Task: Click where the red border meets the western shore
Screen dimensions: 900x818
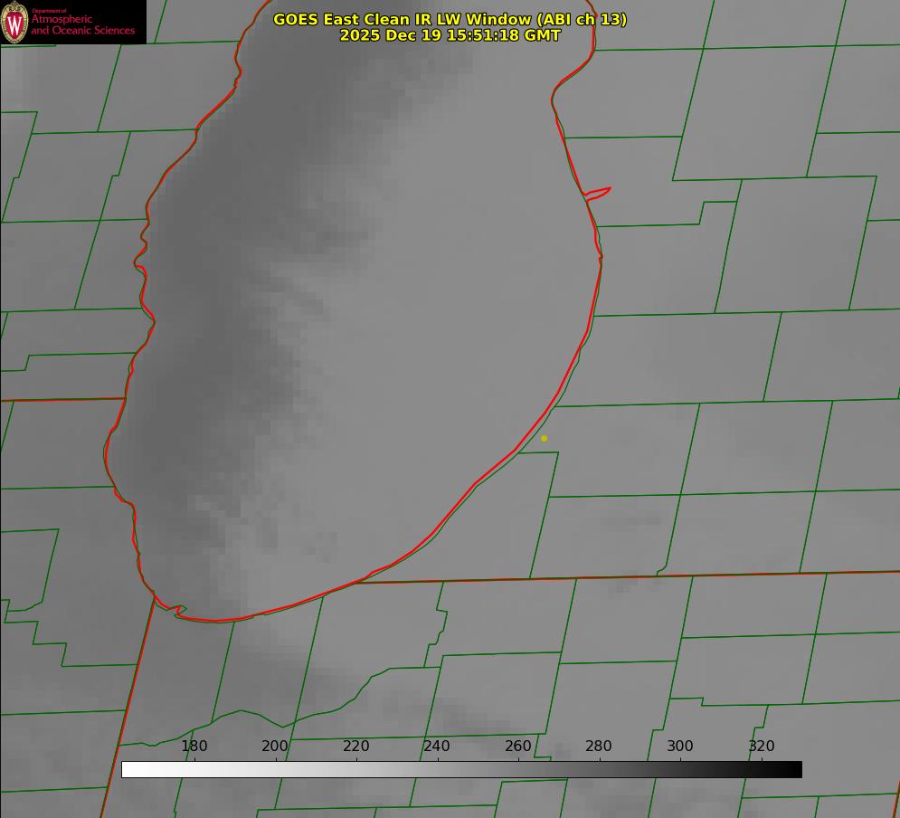Action: click(125, 398)
